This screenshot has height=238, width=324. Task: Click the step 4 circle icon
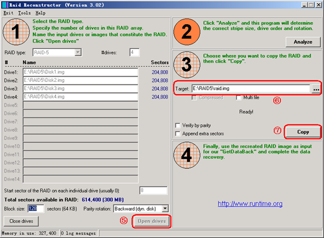click(187, 155)
